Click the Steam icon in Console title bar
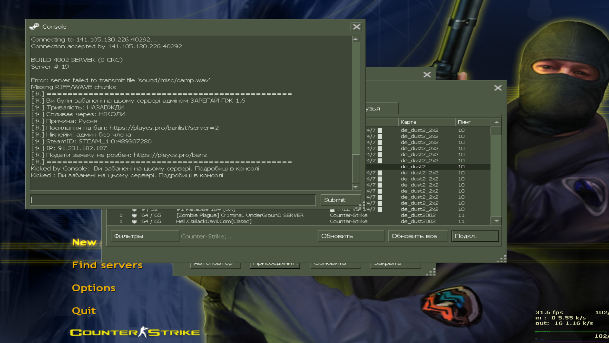609x343 pixels. 34,27
